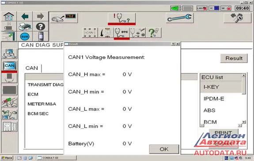Select the stethoscope DTC toolbar icon
The height and width of the screenshot is (161, 254).
pyautogui.click(x=121, y=33)
